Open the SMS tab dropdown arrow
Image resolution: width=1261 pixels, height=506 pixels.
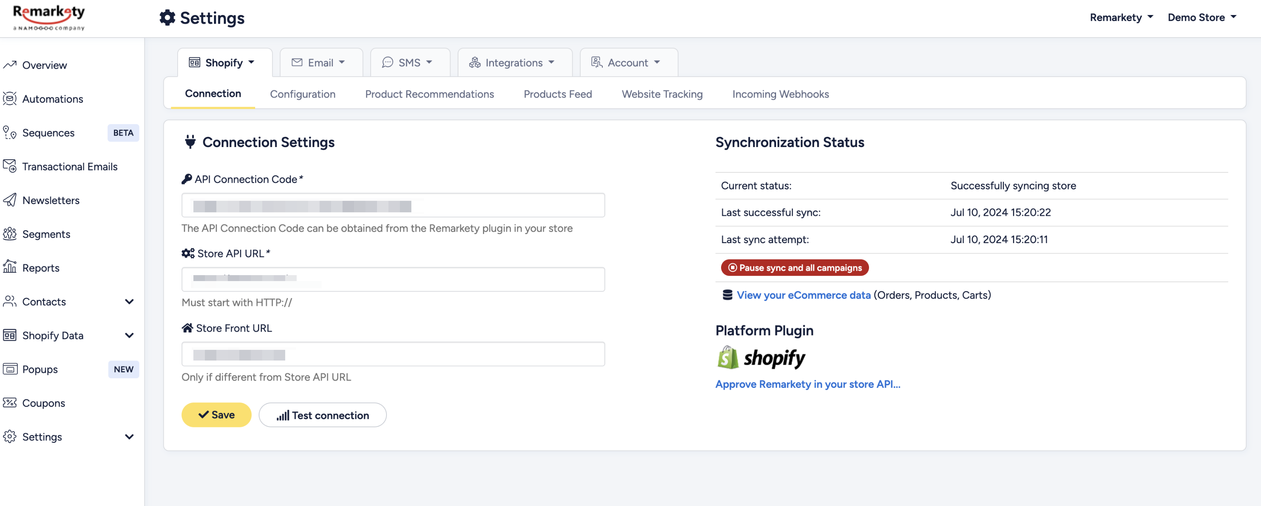(x=429, y=62)
